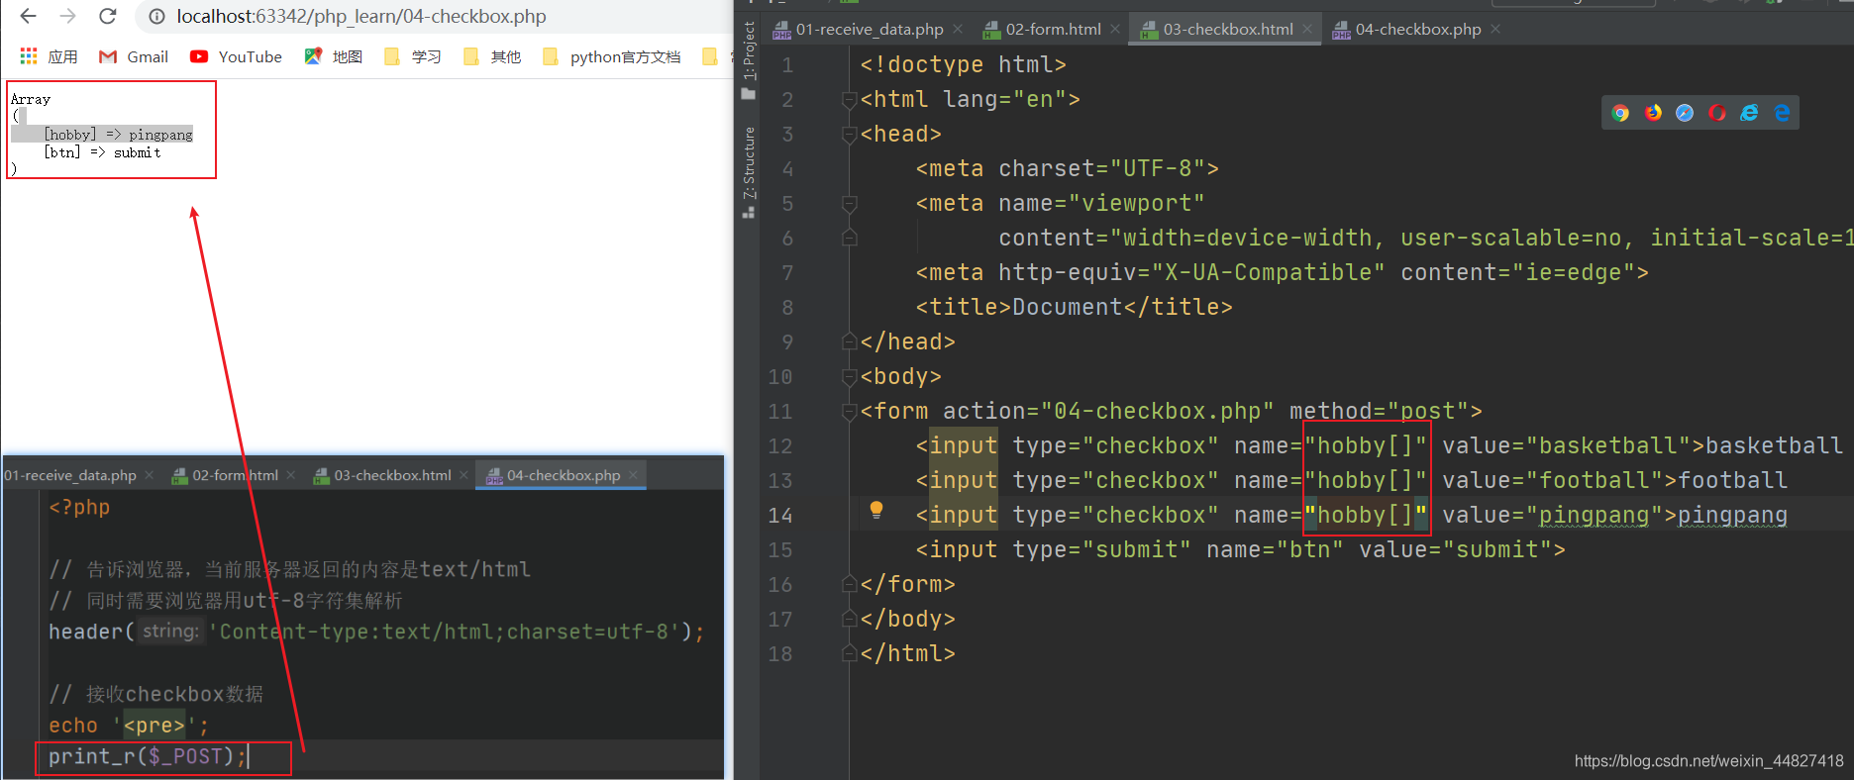Click the echo '<pre>'; code line
This screenshot has width=1854, height=780.
129,726
